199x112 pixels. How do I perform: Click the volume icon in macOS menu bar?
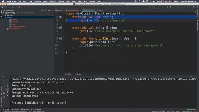coord(154,1)
